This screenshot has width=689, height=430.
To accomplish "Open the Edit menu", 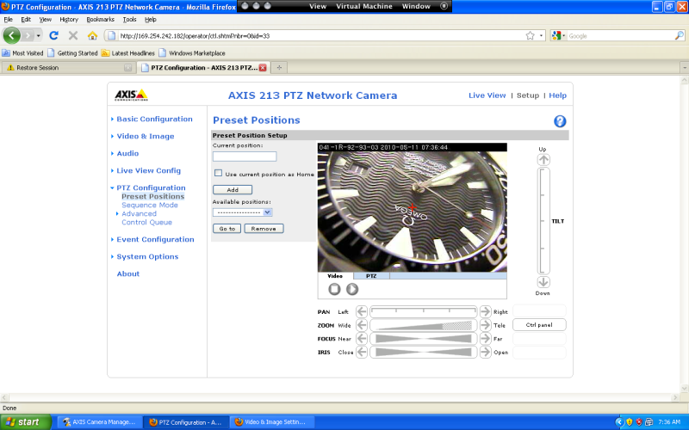I will coord(26,19).
